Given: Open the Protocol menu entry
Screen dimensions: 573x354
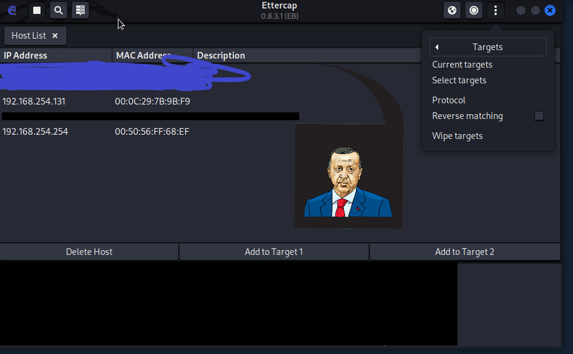Looking at the screenshot, I should [x=448, y=100].
